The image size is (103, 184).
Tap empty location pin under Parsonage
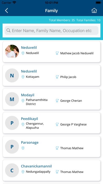23,148
